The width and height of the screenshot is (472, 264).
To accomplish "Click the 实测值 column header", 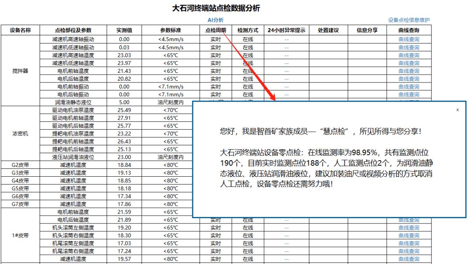I will pyautogui.click(x=124, y=31).
